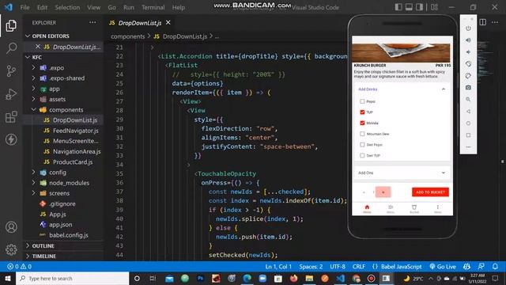Open the Run and Debug view
This screenshot has width=506, height=285.
click(11, 94)
